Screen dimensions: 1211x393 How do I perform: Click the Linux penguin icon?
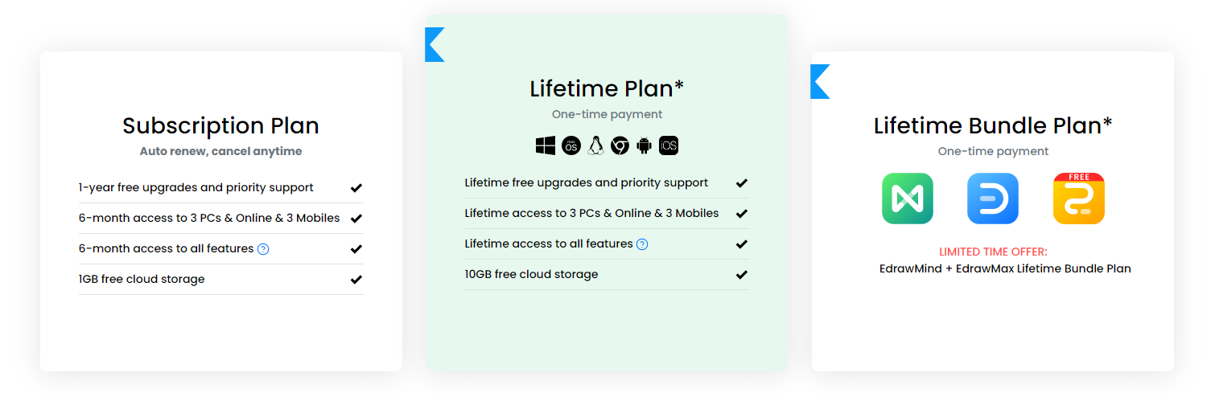point(595,145)
